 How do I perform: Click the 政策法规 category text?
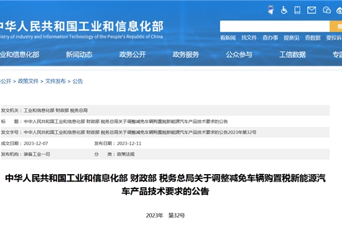coord(126,154)
